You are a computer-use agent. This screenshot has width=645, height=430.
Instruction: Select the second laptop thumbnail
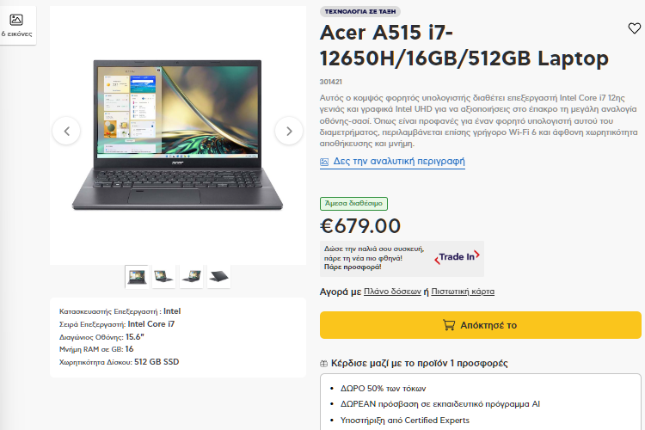(163, 277)
